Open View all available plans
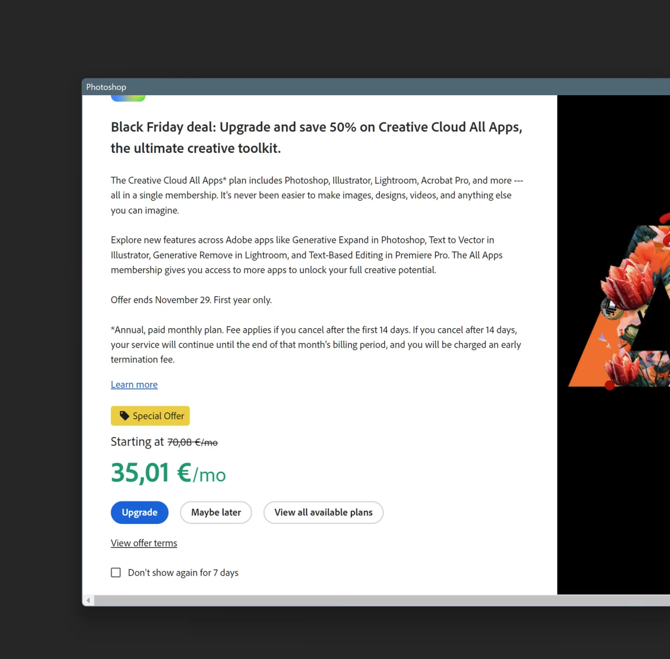The height and width of the screenshot is (659, 670). (x=323, y=512)
